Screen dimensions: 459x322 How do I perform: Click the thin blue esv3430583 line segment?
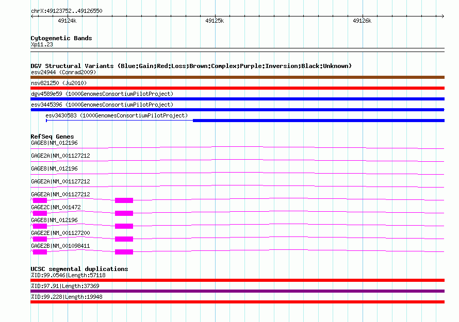pos(120,121)
